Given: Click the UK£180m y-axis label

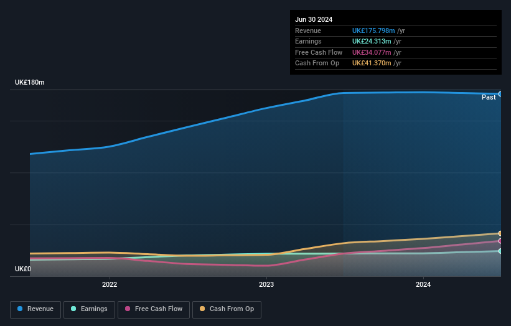Looking at the screenshot, I should pyautogui.click(x=30, y=82).
